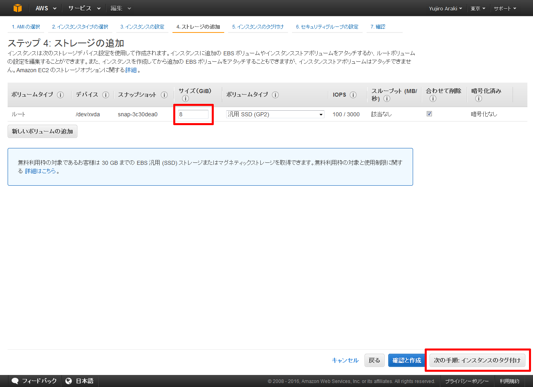Open the 利用規約 link
533x387 pixels.
click(x=509, y=381)
